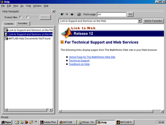Switch to the MATLAB D... taskbar button

point(125,122)
